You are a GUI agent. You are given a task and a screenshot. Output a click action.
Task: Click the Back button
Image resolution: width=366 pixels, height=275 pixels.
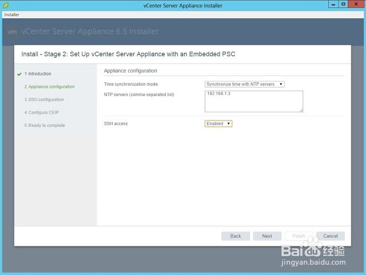[x=236, y=236]
